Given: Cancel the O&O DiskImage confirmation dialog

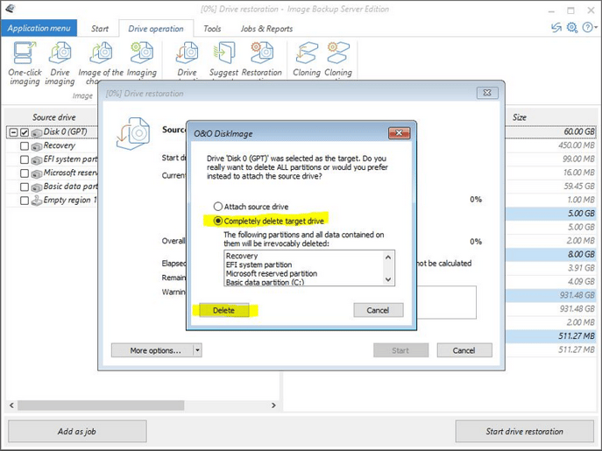Looking at the screenshot, I should coord(379,310).
